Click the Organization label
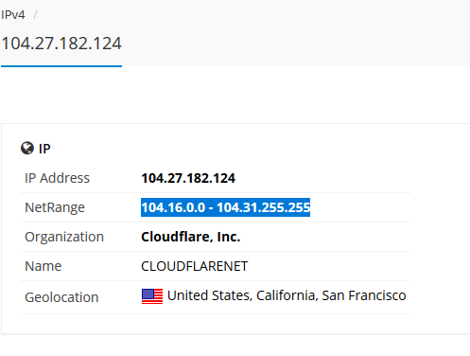Image resolution: width=470 pixels, height=356 pixels. pos(64,237)
